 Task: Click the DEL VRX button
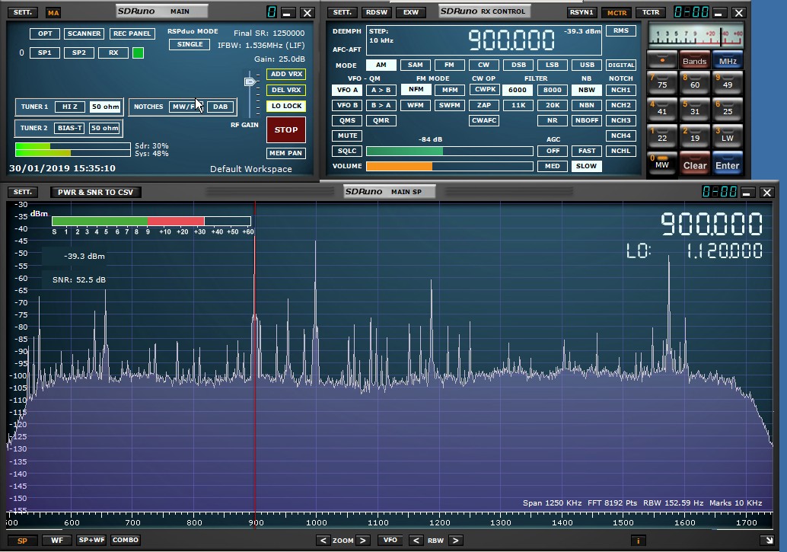[286, 90]
